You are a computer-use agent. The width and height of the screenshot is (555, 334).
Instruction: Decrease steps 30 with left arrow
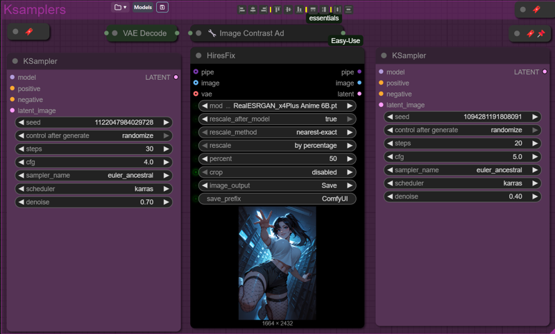(21, 149)
